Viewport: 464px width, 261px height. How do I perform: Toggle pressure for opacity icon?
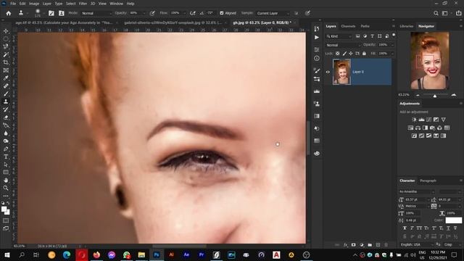click(152, 13)
